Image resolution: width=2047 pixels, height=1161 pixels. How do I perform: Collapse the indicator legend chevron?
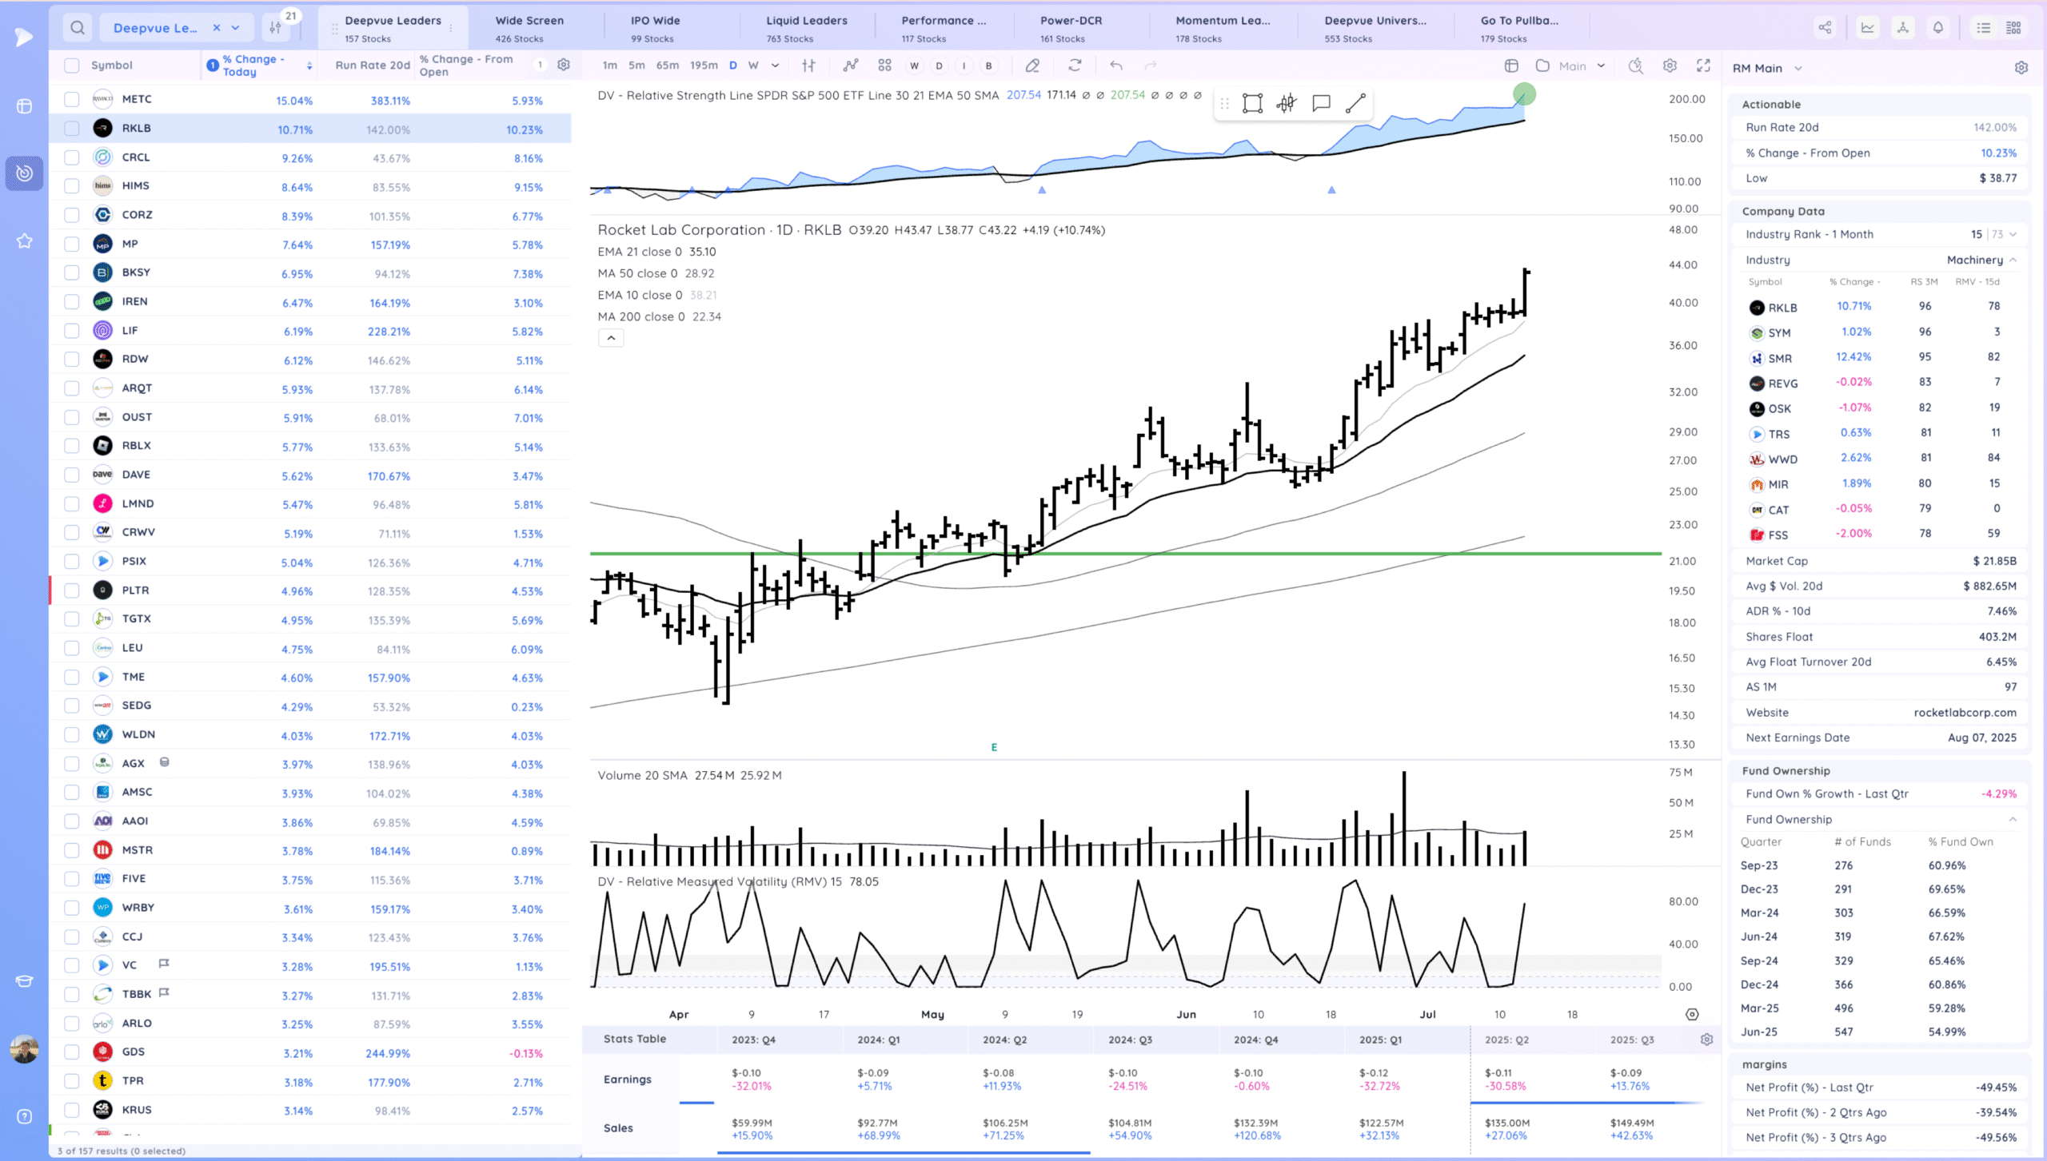(x=611, y=338)
